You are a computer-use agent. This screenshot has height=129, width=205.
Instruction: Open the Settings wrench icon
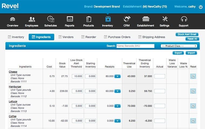165,19
